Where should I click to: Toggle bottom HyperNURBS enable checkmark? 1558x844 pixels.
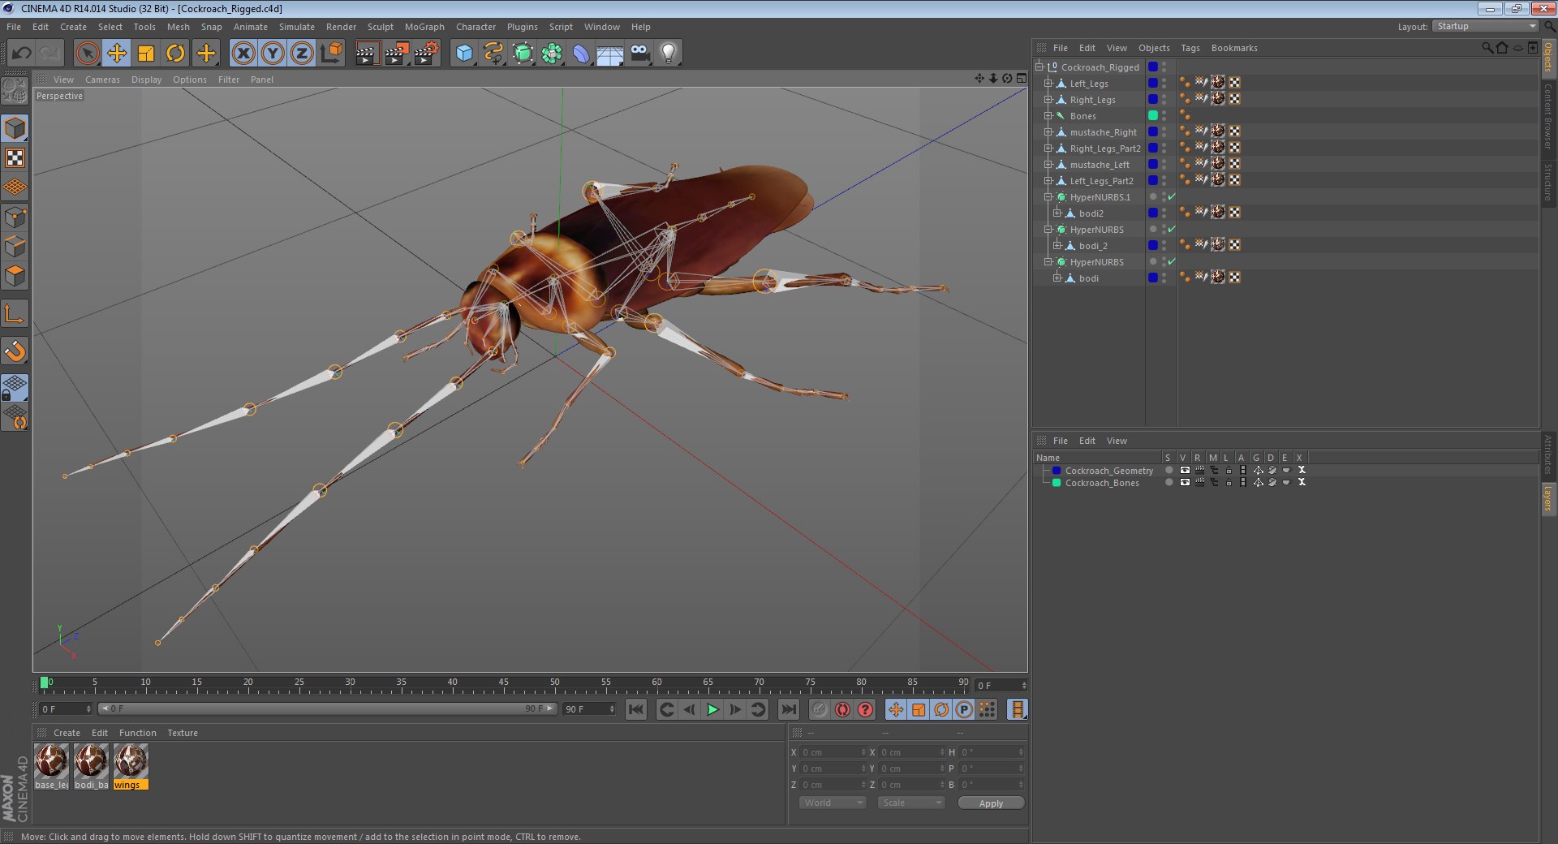pos(1172,261)
